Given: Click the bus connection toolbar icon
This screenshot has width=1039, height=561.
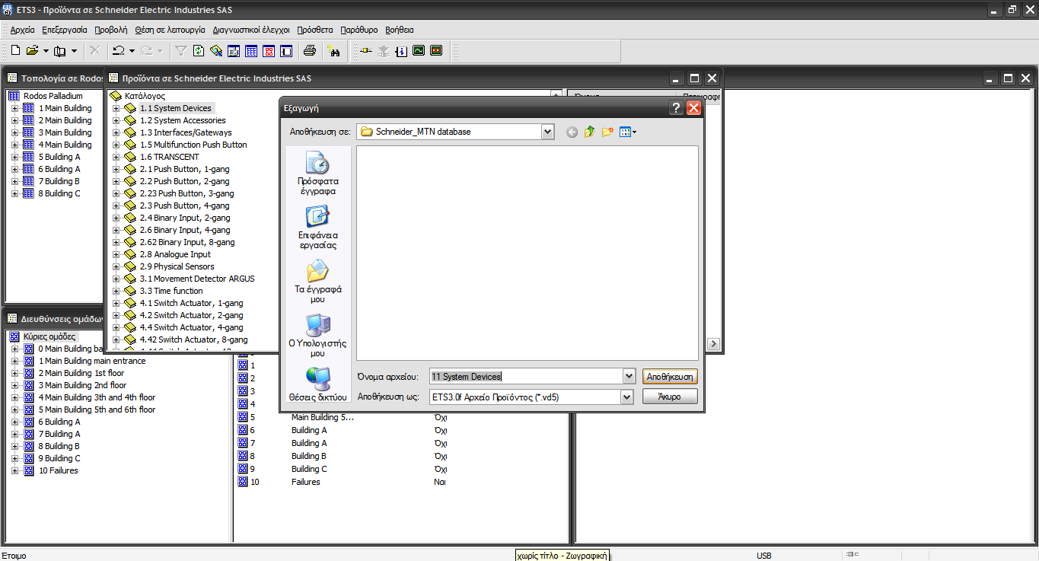Looking at the screenshot, I should pos(366,51).
